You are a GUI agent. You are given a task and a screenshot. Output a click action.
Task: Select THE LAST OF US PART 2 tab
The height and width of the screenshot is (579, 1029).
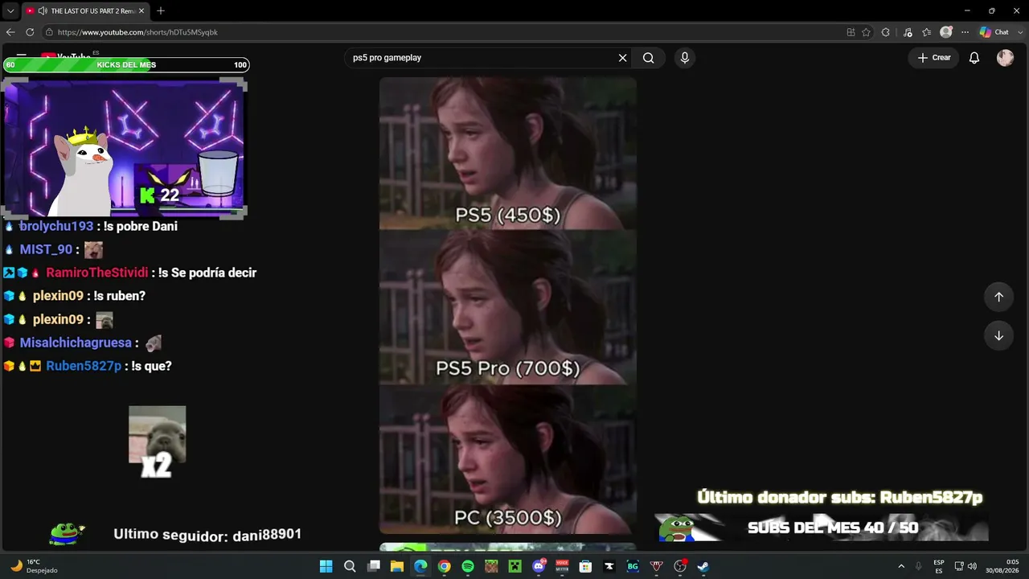coord(85,10)
